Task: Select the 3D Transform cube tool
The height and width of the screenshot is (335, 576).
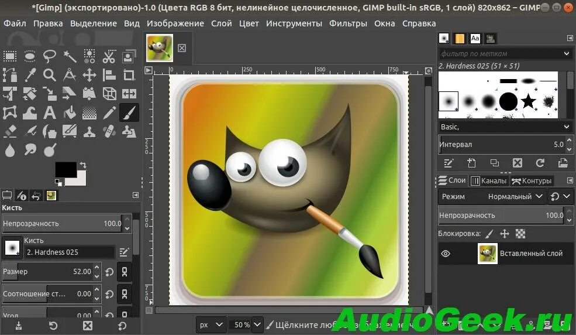Action: [109, 94]
